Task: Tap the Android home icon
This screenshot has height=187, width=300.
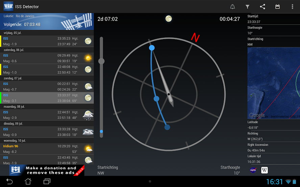Action: (28, 181)
